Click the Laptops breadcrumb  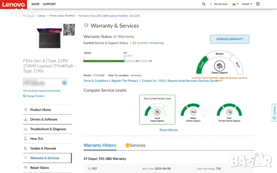pos(42,16)
